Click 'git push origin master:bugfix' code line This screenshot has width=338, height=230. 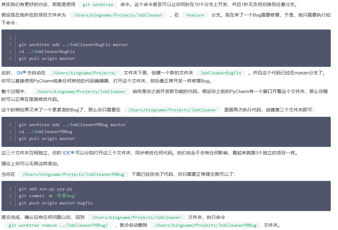coord(56,203)
